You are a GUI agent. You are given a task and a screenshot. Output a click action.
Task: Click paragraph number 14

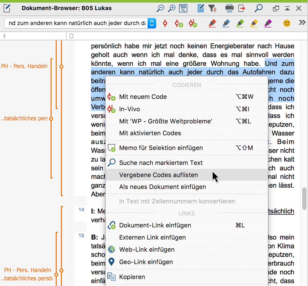point(81,210)
